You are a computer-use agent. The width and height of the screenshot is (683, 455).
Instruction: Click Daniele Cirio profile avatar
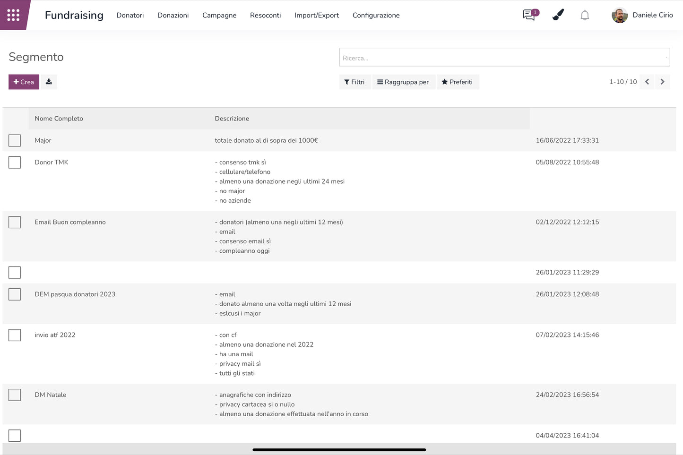pyautogui.click(x=619, y=15)
